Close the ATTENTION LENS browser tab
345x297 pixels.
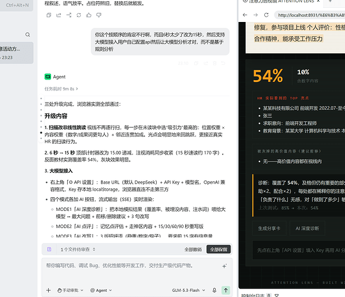(x=318, y=1)
